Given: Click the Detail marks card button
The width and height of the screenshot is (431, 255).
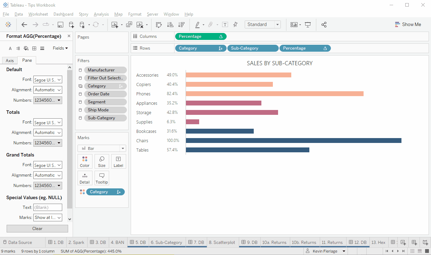Looking at the screenshot, I should tap(85, 178).
